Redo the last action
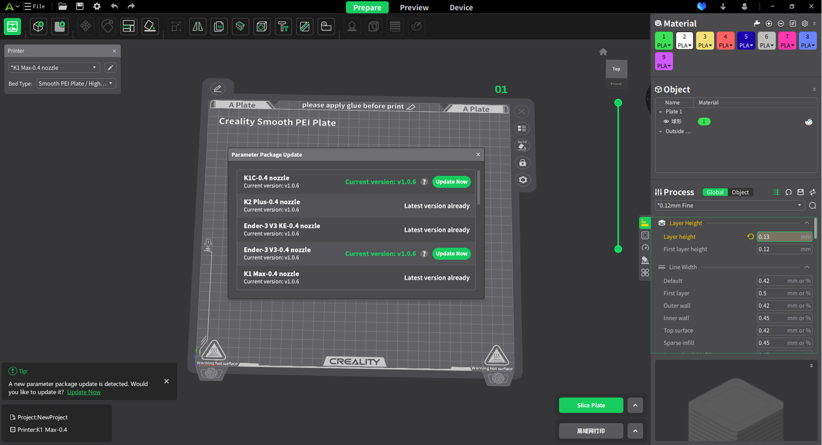This screenshot has width=822, height=445. pyautogui.click(x=131, y=6)
